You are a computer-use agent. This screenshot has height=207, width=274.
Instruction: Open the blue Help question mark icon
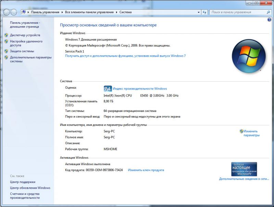pyautogui.click(x=269, y=20)
